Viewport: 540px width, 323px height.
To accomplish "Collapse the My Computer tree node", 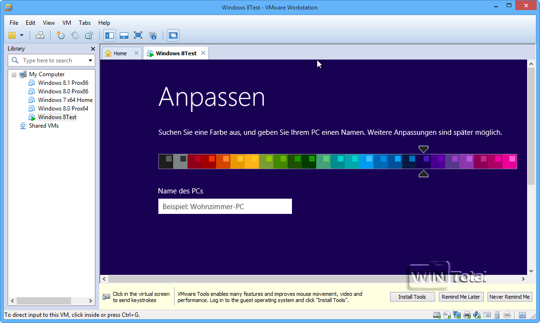I will coord(14,75).
